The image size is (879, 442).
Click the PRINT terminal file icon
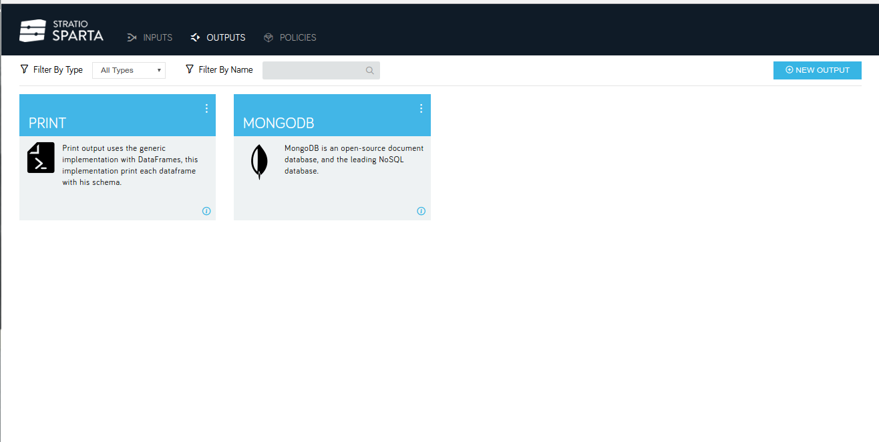41,158
